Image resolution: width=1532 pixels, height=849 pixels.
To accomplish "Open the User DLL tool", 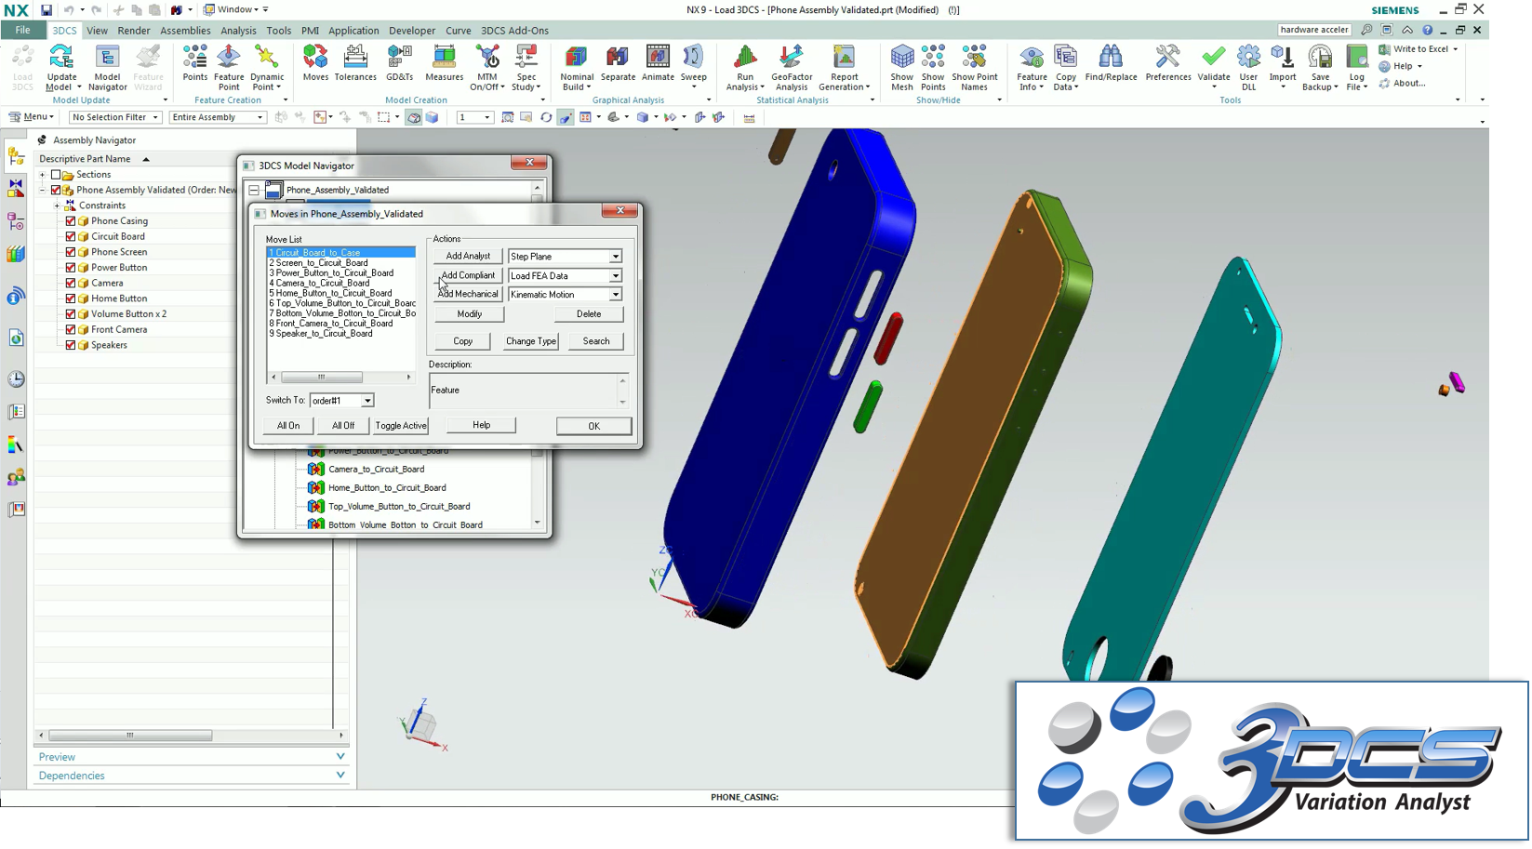I will tap(1248, 67).
